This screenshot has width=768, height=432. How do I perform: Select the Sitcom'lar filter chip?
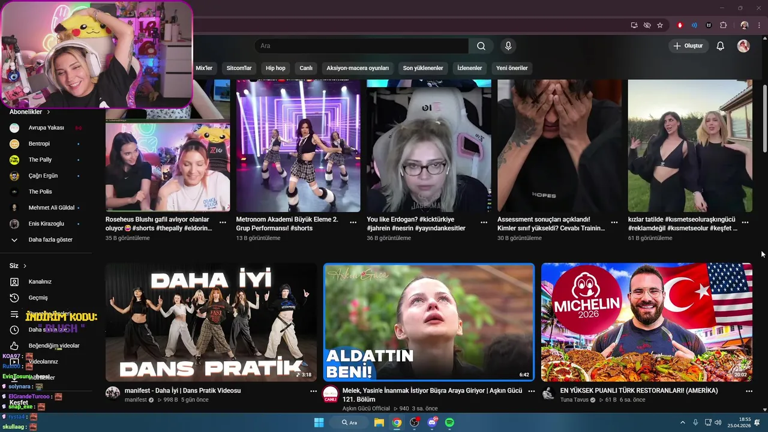click(x=239, y=68)
